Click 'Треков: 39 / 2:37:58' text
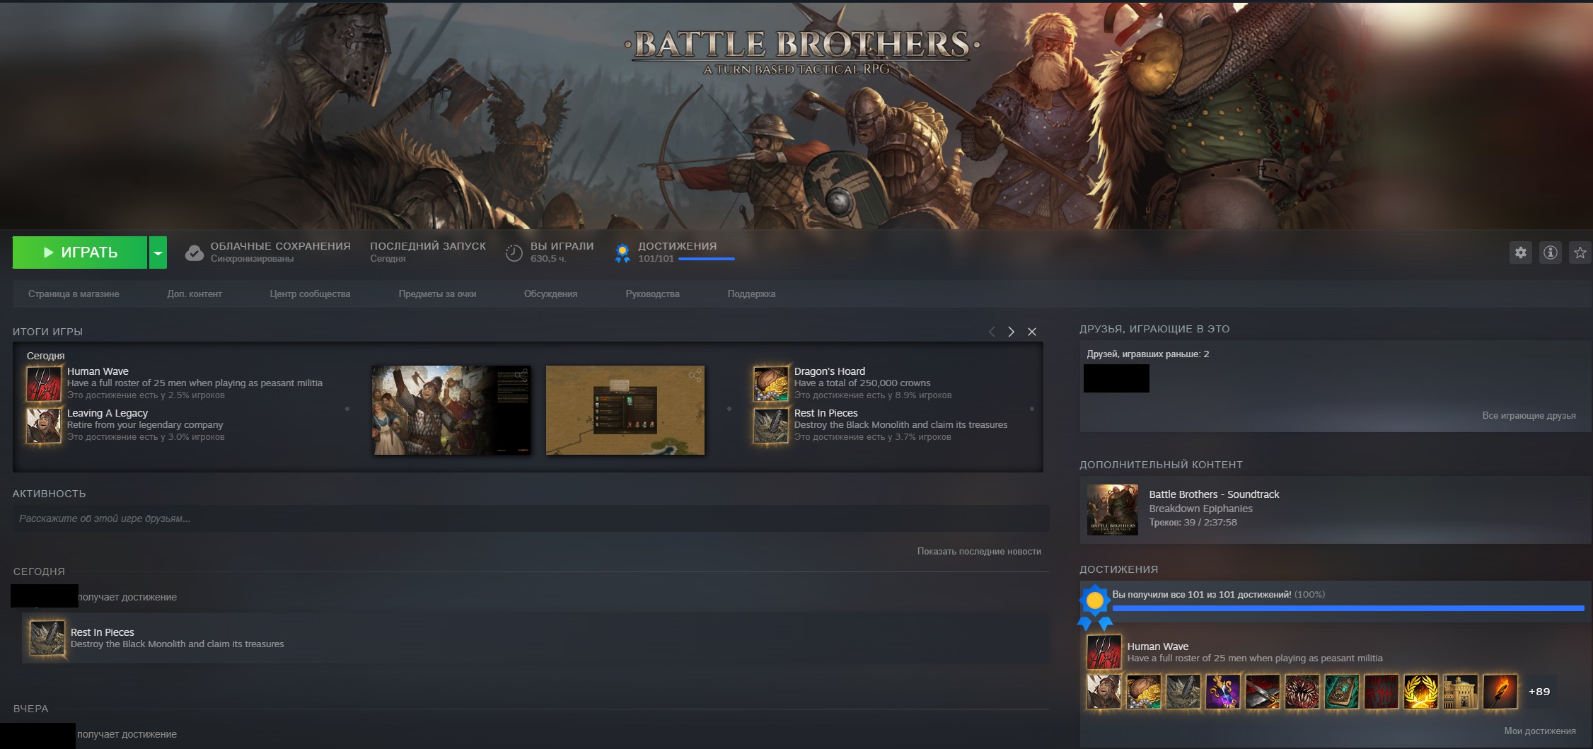Image resolution: width=1593 pixels, height=749 pixels. pos(1193,523)
